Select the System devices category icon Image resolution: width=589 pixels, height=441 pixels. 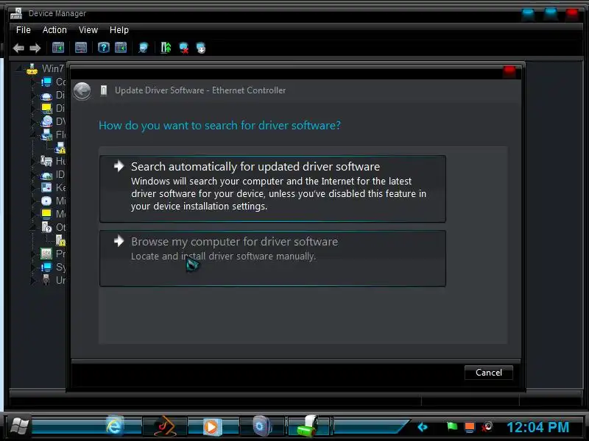pos(46,267)
